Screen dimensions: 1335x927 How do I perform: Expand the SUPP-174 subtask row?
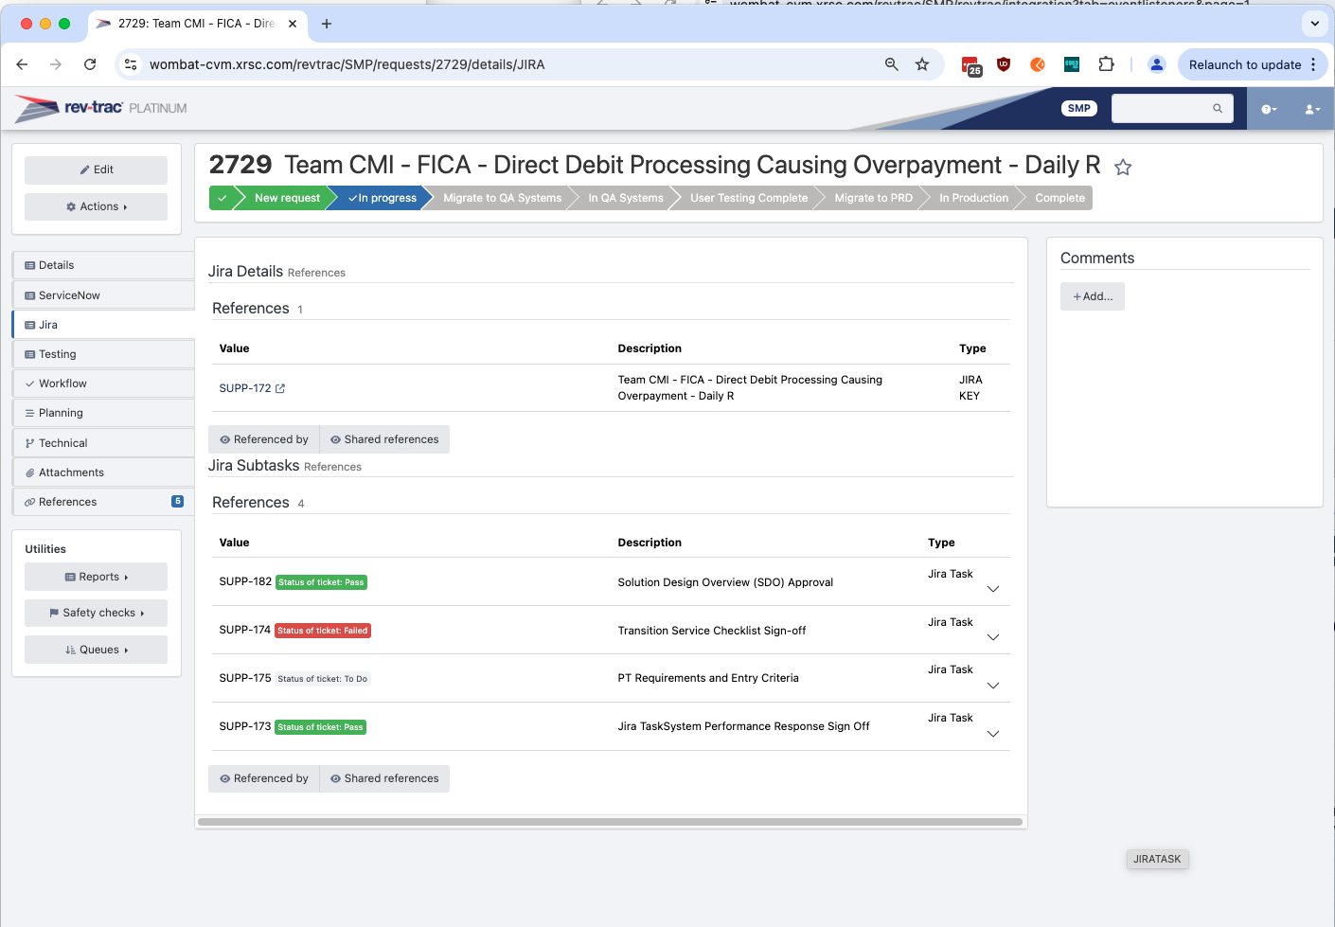(992, 637)
